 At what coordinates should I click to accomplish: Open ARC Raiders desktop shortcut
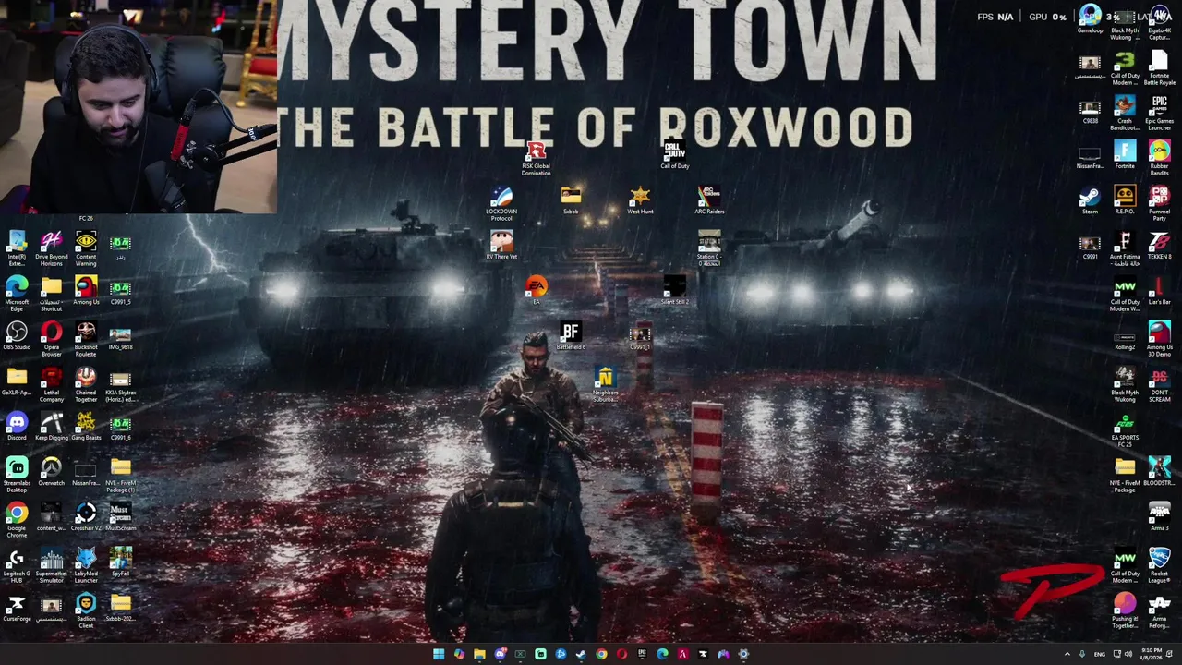pyautogui.click(x=709, y=200)
